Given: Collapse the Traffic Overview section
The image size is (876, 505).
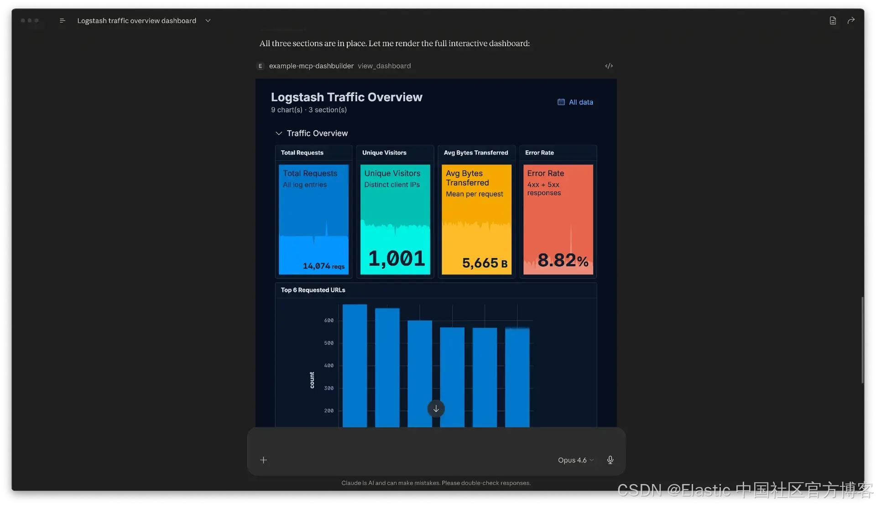Looking at the screenshot, I should point(279,134).
